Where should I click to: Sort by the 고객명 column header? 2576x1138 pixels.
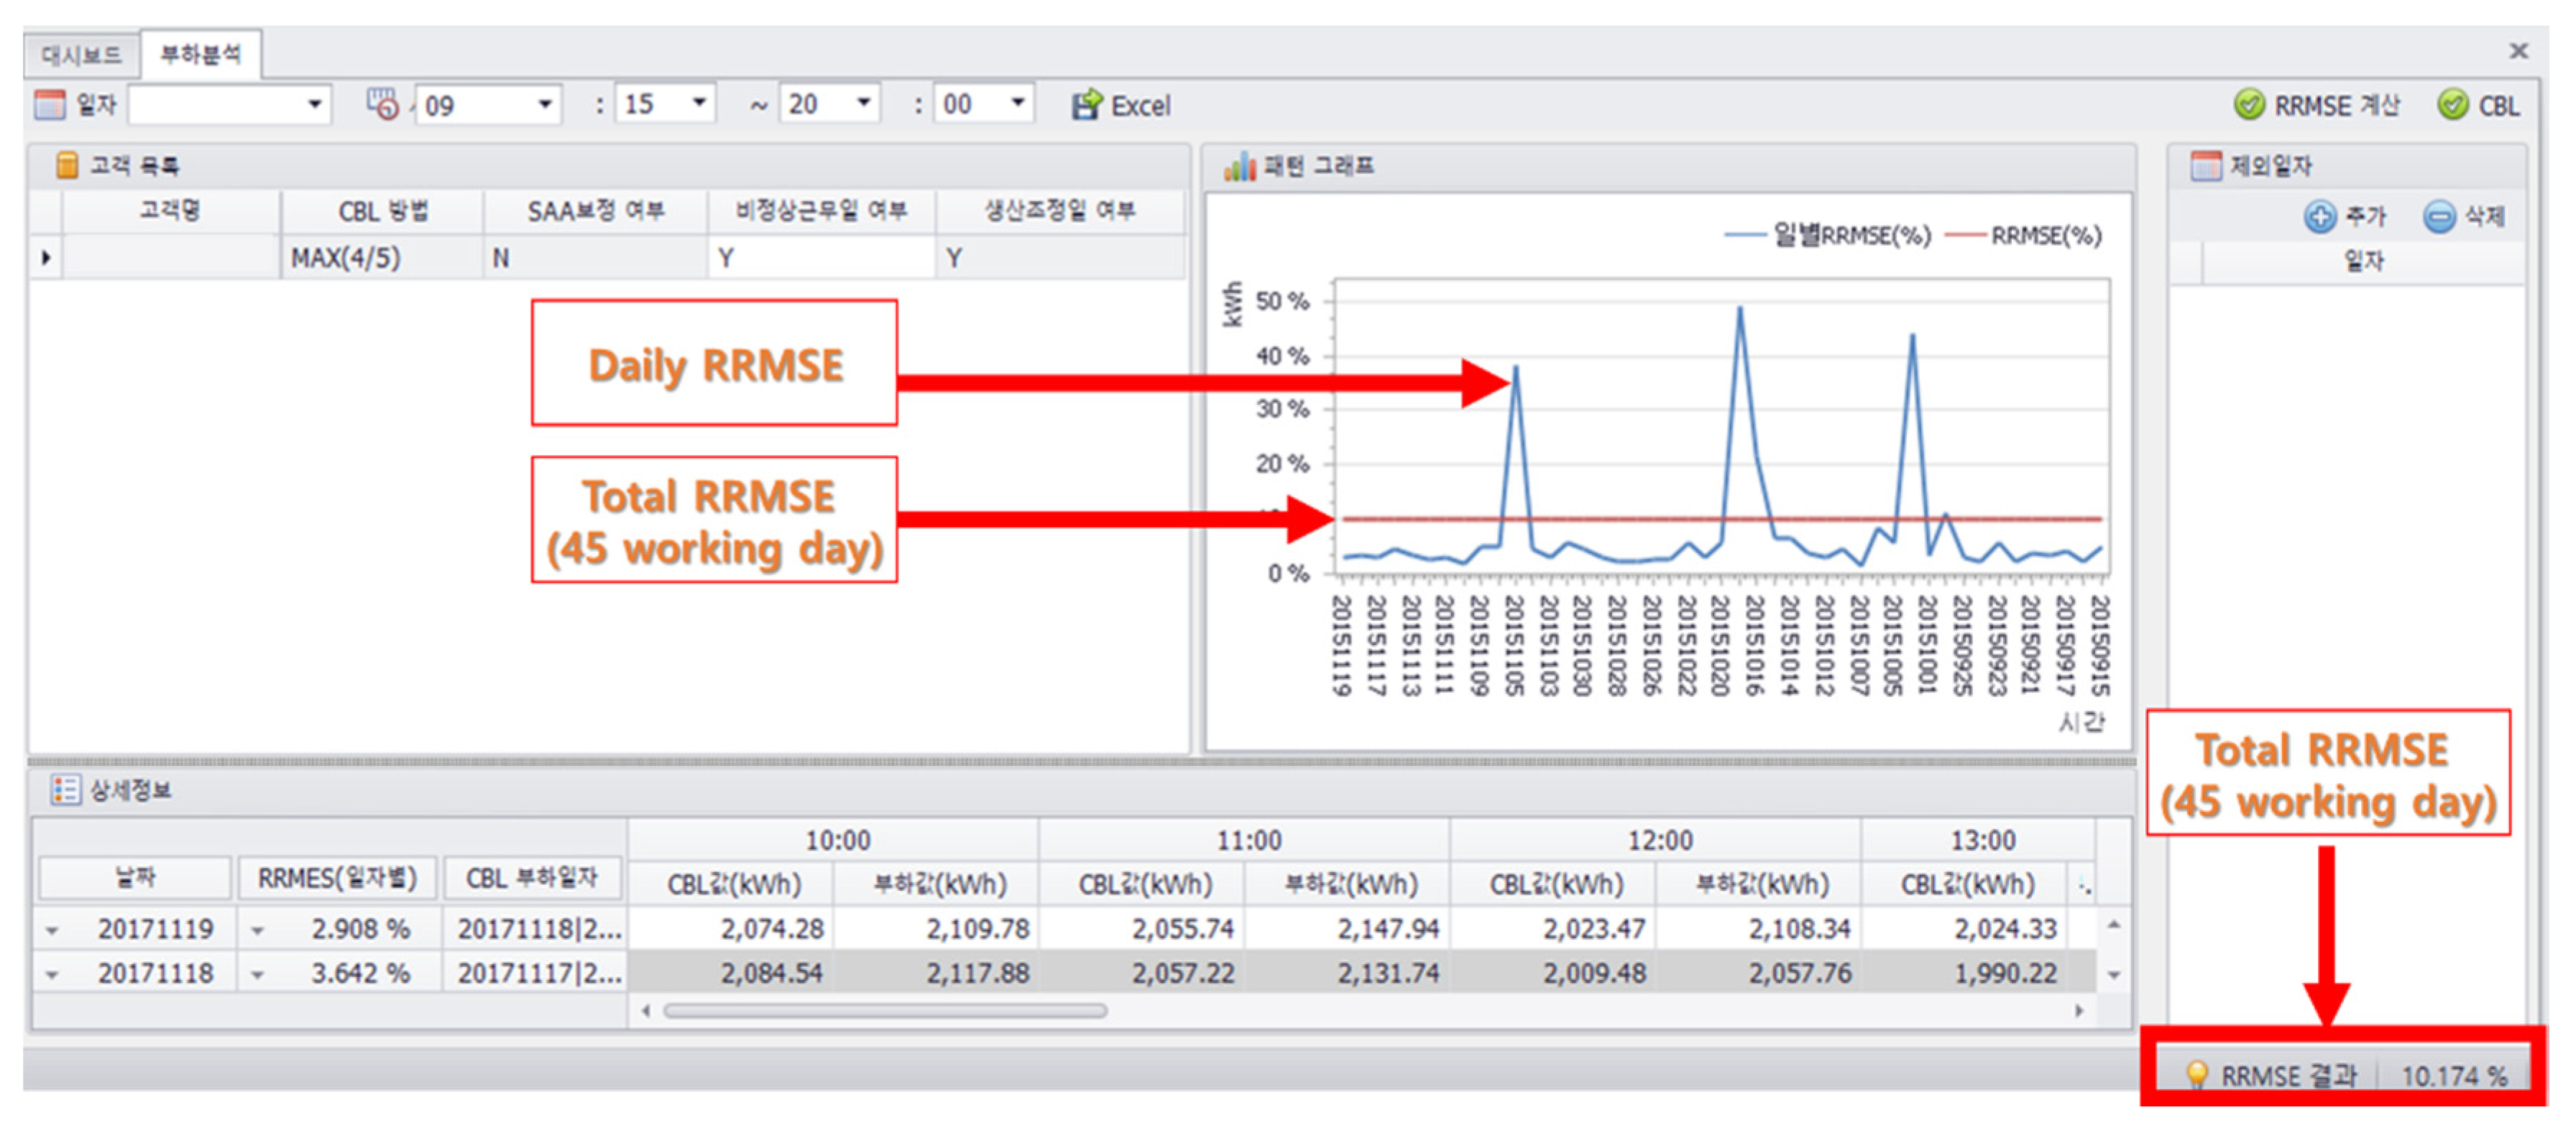pos(170,211)
